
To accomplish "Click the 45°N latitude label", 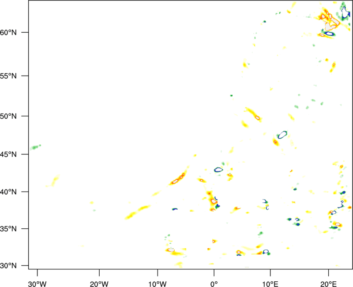I will pos(8,154).
